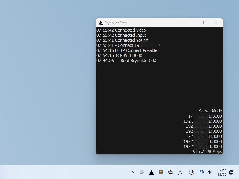This screenshot has width=239, height=179.
Task: Click the 'Boot Brynhildr 3.0.2' log line
Action: click(x=127, y=61)
